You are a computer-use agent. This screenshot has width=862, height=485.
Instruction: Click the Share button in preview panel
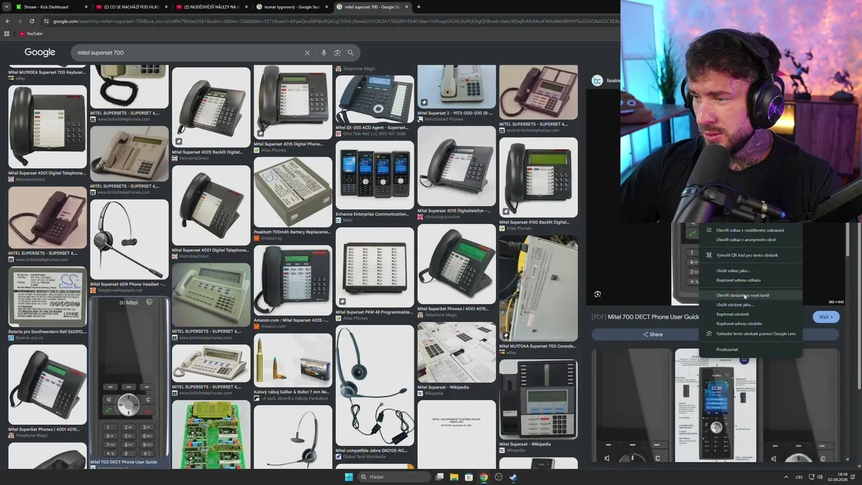pos(653,334)
